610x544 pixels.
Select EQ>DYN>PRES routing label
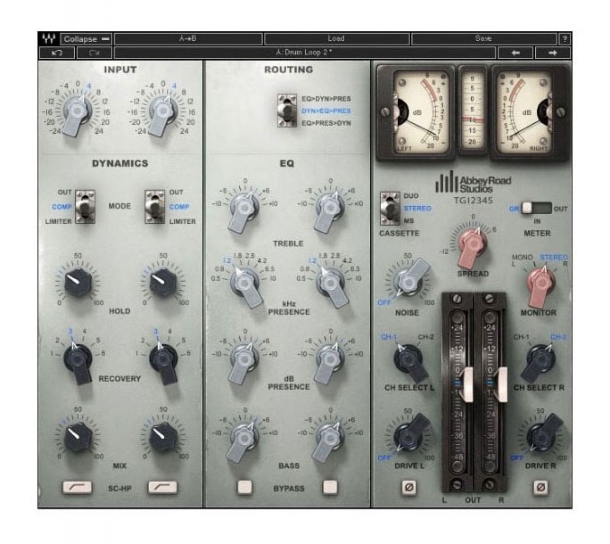[326, 99]
